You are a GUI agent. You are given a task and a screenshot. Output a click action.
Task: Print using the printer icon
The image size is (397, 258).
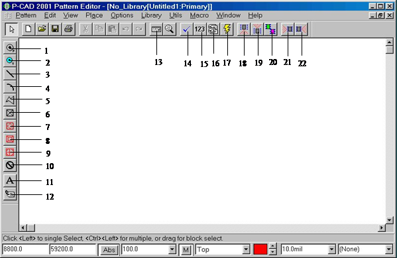[68, 29]
